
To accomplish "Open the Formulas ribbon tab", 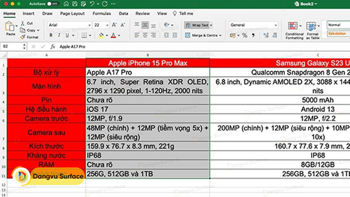I will tap(101, 14).
